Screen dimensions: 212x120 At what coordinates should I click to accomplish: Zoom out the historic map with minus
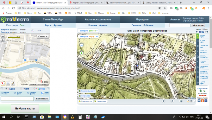pyautogui.click(x=82, y=45)
